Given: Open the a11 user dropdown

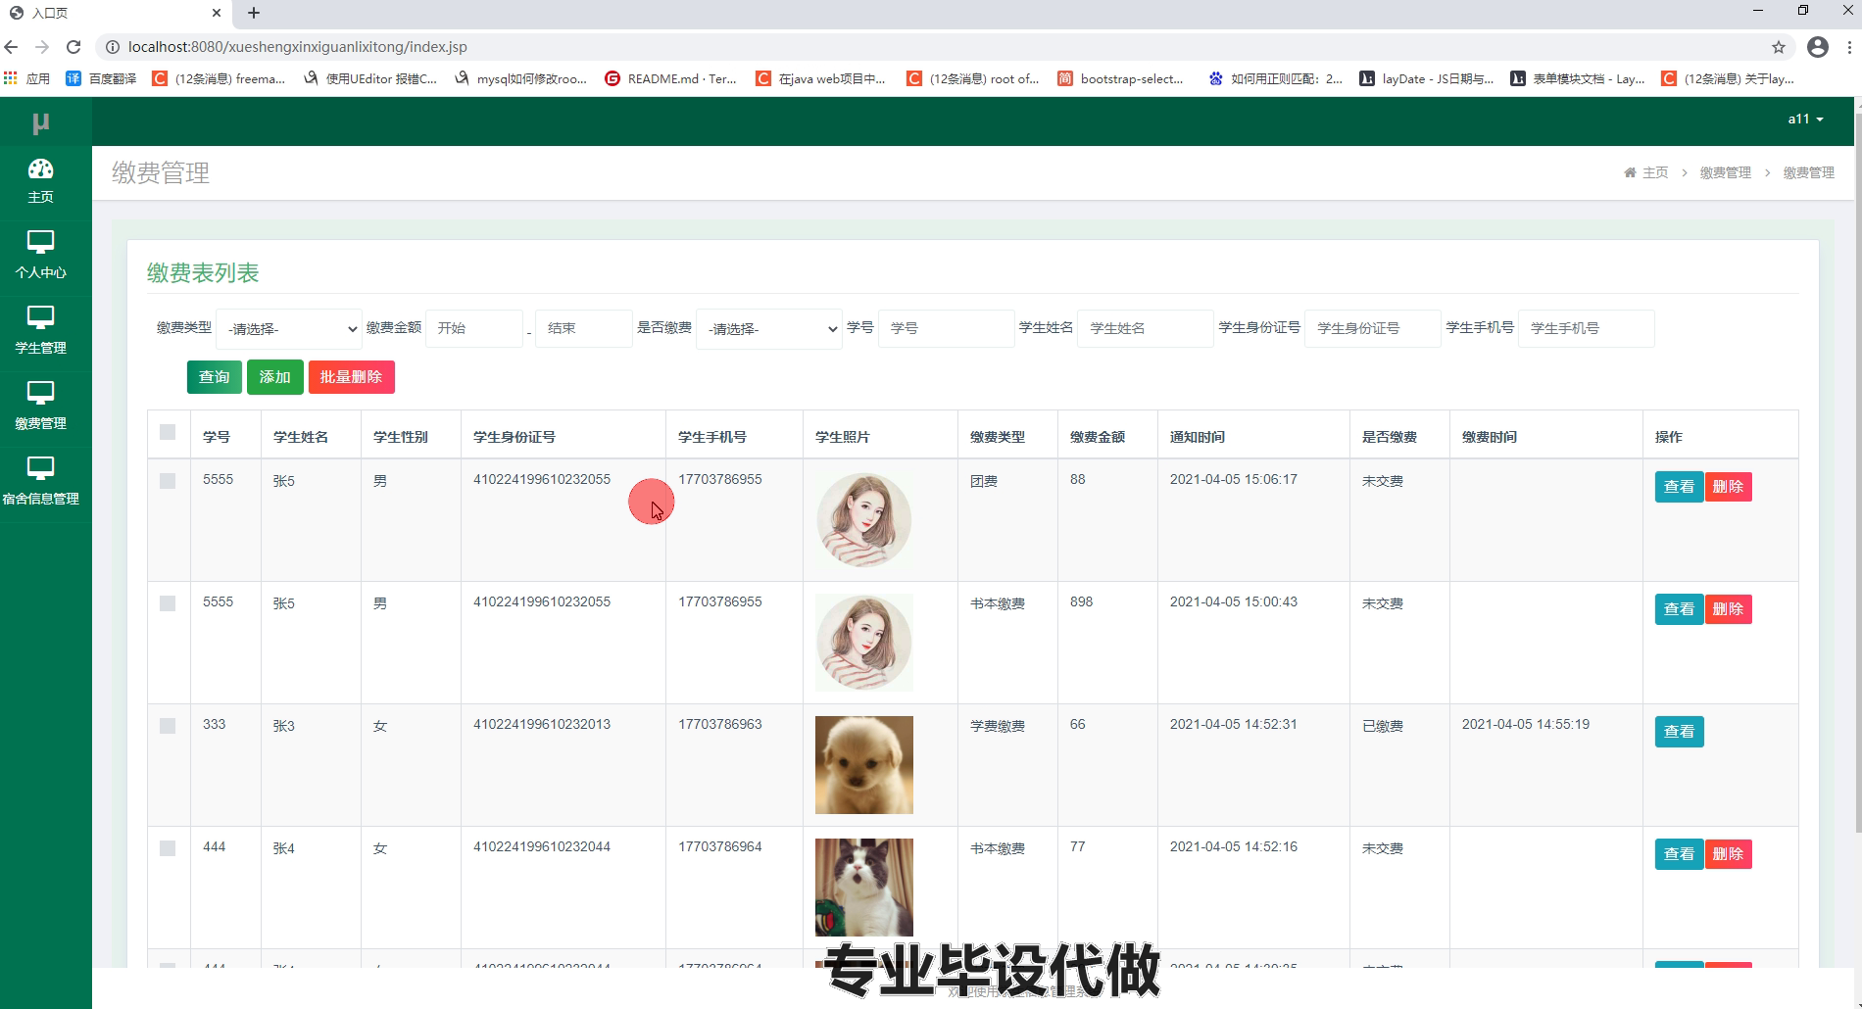Looking at the screenshot, I should click(x=1805, y=119).
